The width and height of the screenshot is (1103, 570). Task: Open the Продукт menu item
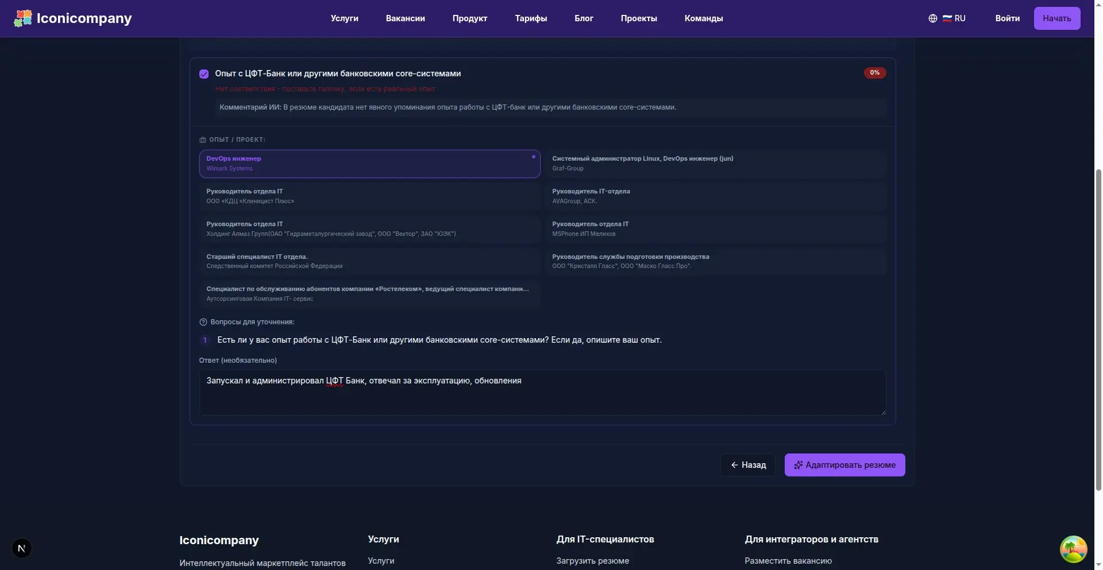[470, 18]
